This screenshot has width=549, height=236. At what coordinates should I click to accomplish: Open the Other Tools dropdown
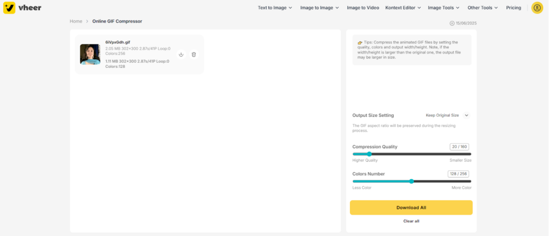click(483, 8)
